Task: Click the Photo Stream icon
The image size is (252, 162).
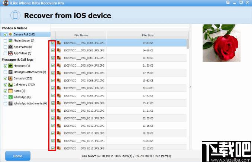Action: (10, 41)
